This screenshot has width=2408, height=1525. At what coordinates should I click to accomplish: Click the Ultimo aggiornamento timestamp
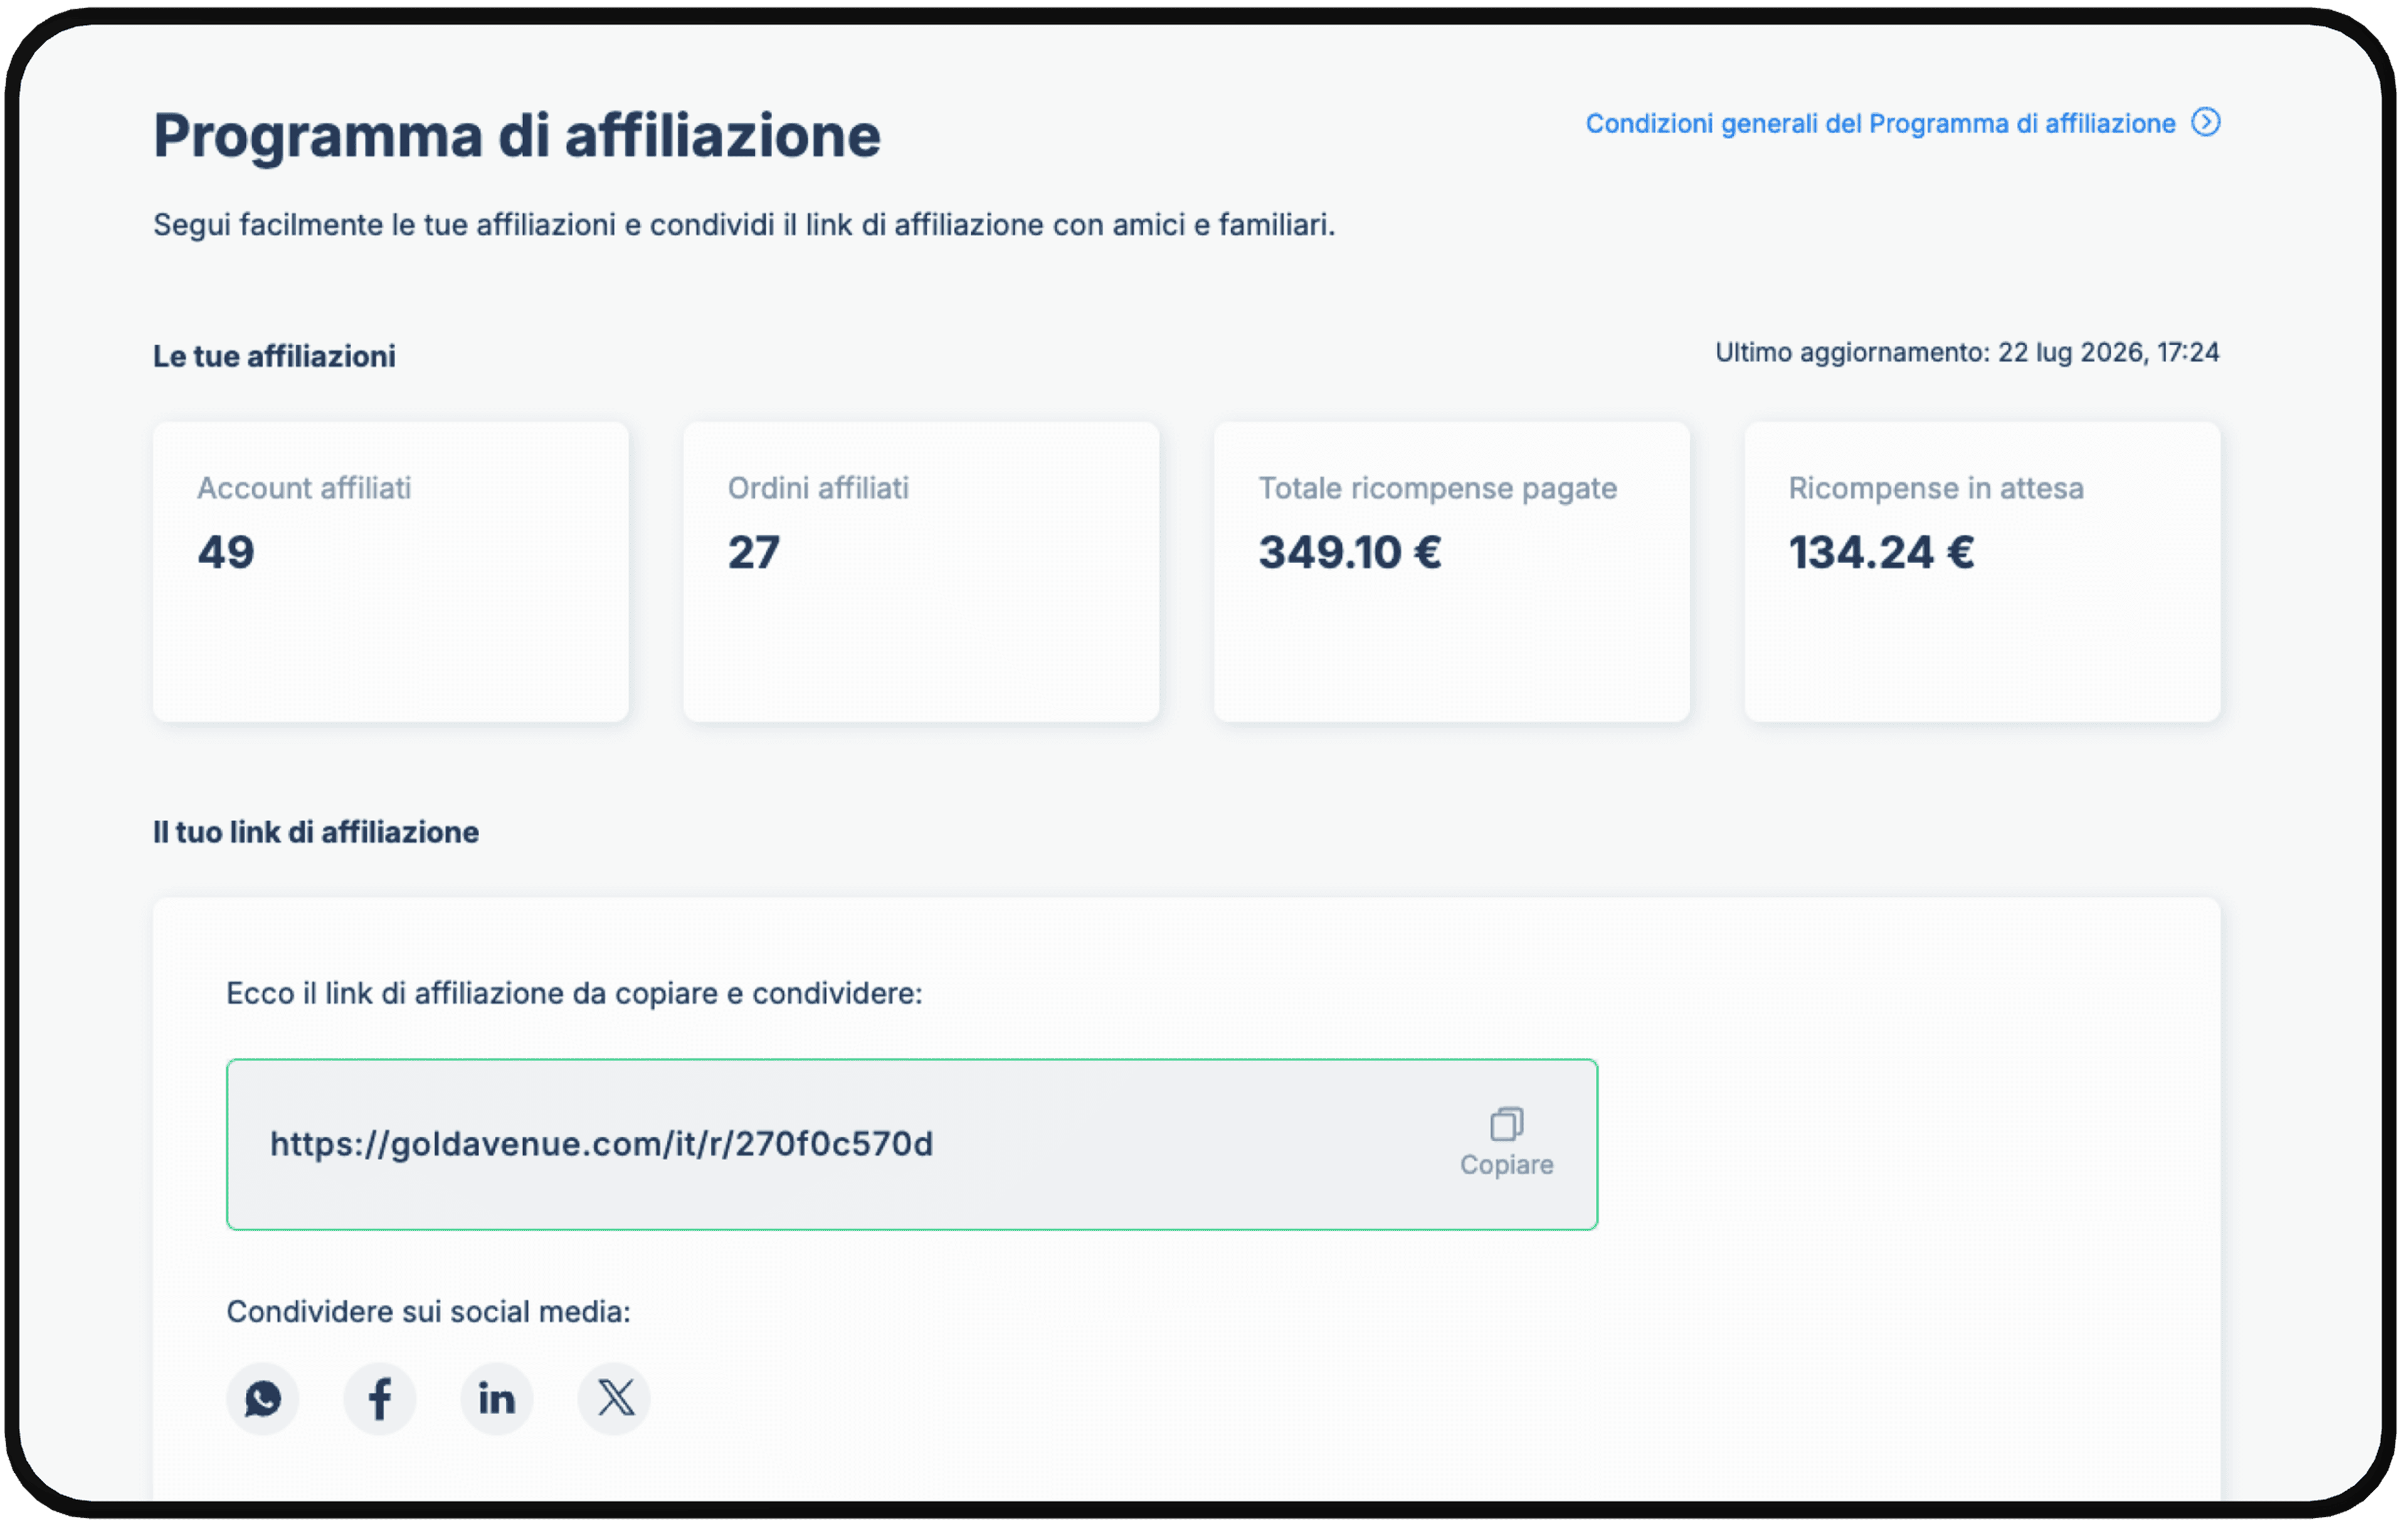tap(1968, 353)
